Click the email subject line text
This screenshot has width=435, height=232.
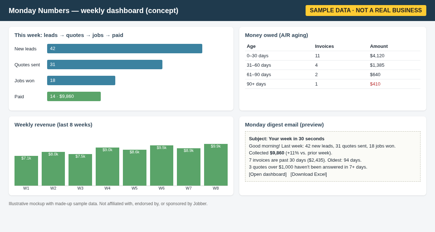287,138
